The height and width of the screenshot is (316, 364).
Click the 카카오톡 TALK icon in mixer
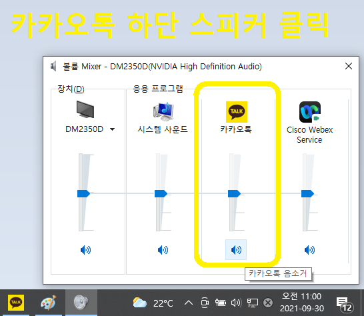(237, 112)
